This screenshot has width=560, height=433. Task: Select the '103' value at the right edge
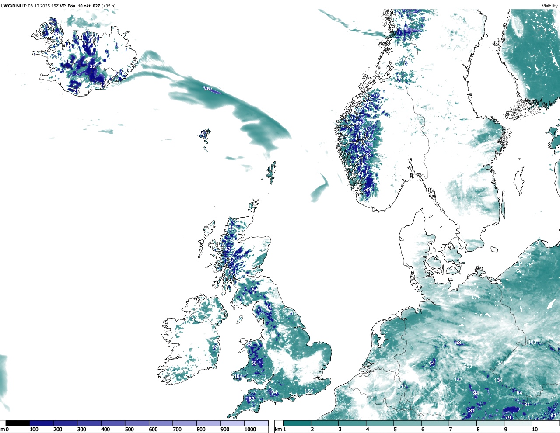point(532,342)
